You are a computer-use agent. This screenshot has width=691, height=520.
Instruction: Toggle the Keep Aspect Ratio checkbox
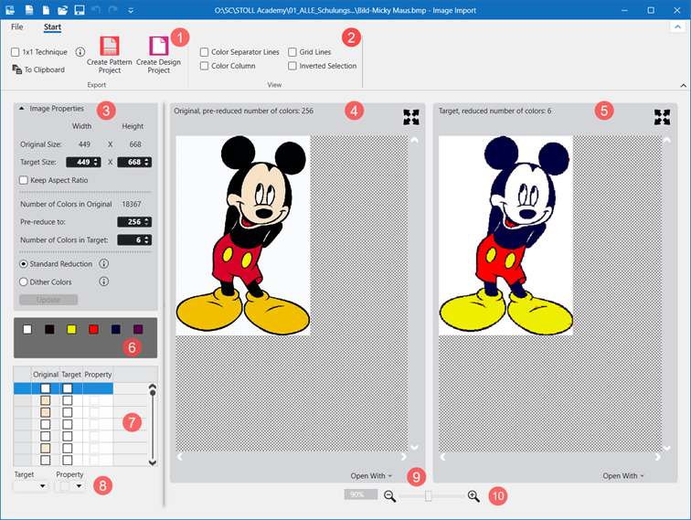click(24, 180)
